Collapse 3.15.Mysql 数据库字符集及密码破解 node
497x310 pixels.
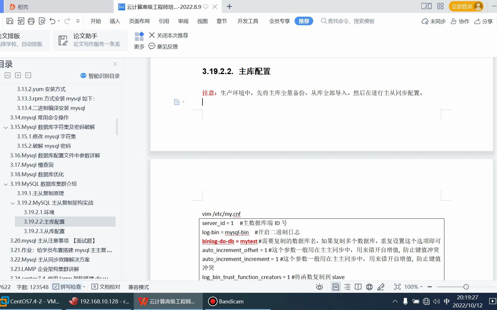(5, 127)
